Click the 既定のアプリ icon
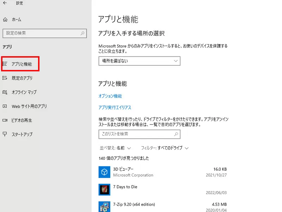282x212 pixels. (x=5, y=78)
